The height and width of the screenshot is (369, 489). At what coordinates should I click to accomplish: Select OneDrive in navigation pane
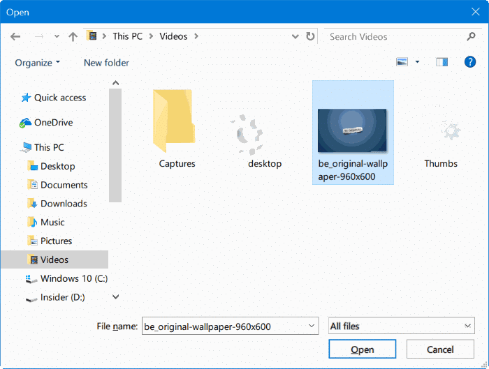tap(53, 123)
